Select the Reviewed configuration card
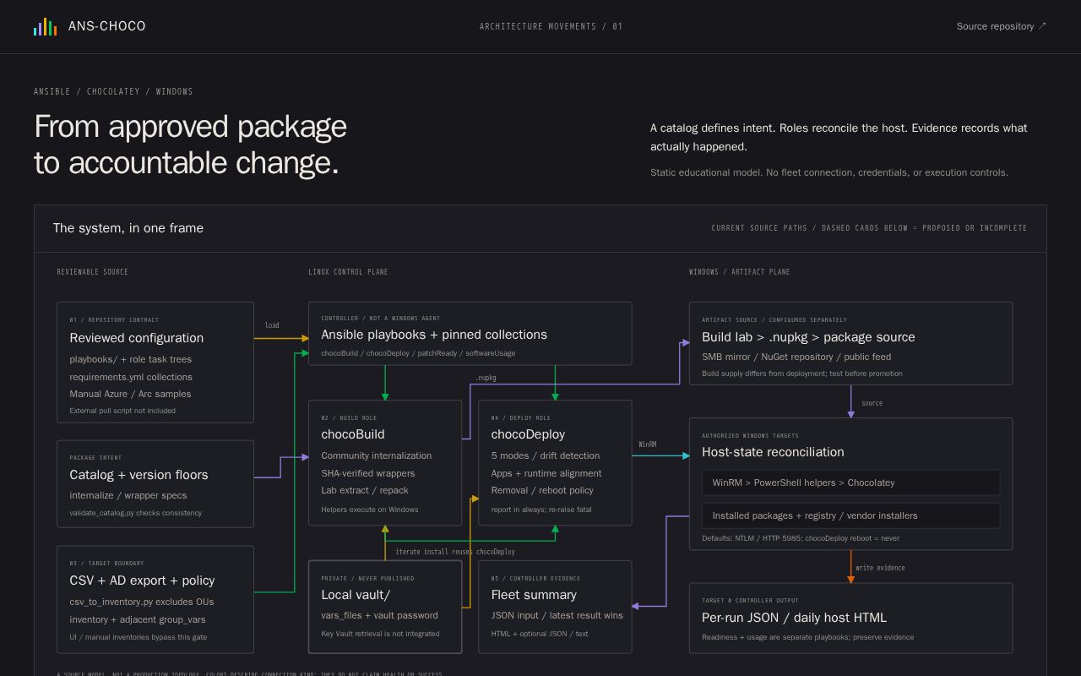1081x676 pixels. (x=155, y=363)
